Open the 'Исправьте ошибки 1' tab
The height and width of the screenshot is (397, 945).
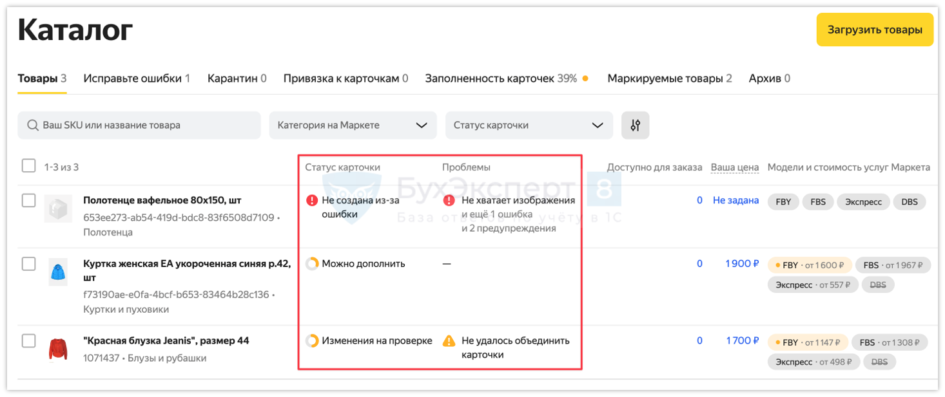pyautogui.click(x=137, y=78)
